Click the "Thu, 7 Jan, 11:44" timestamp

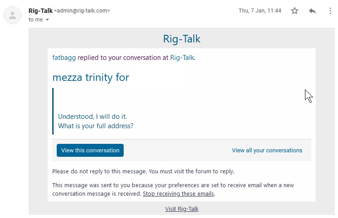point(260,11)
